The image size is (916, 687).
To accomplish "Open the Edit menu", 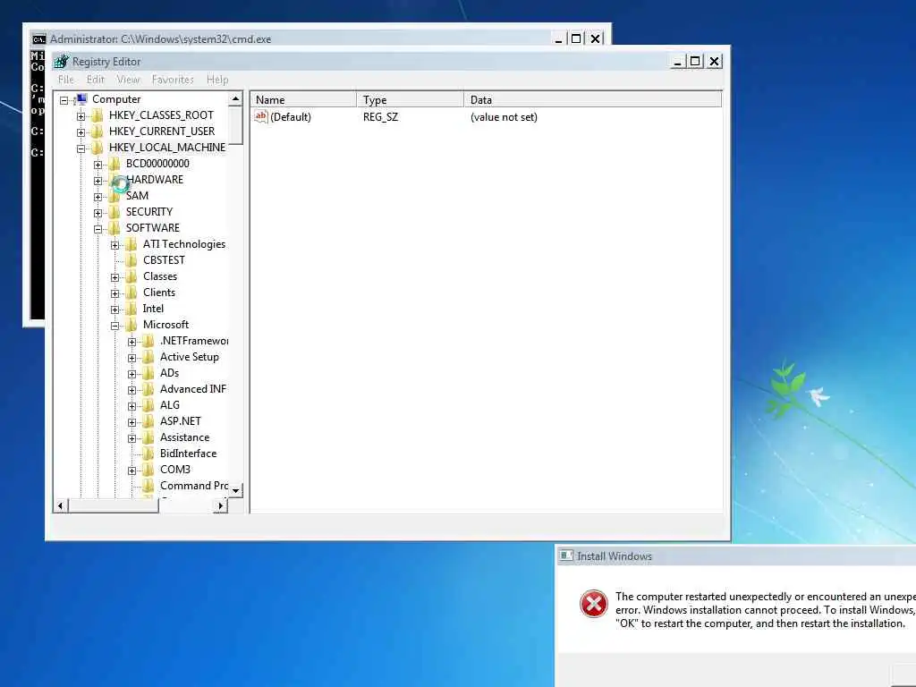I will [x=95, y=80].
